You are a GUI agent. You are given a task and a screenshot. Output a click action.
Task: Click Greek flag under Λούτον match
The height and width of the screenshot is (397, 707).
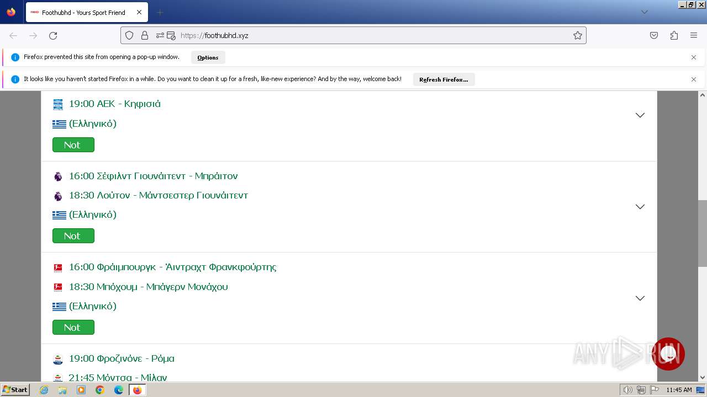point(59,215)
